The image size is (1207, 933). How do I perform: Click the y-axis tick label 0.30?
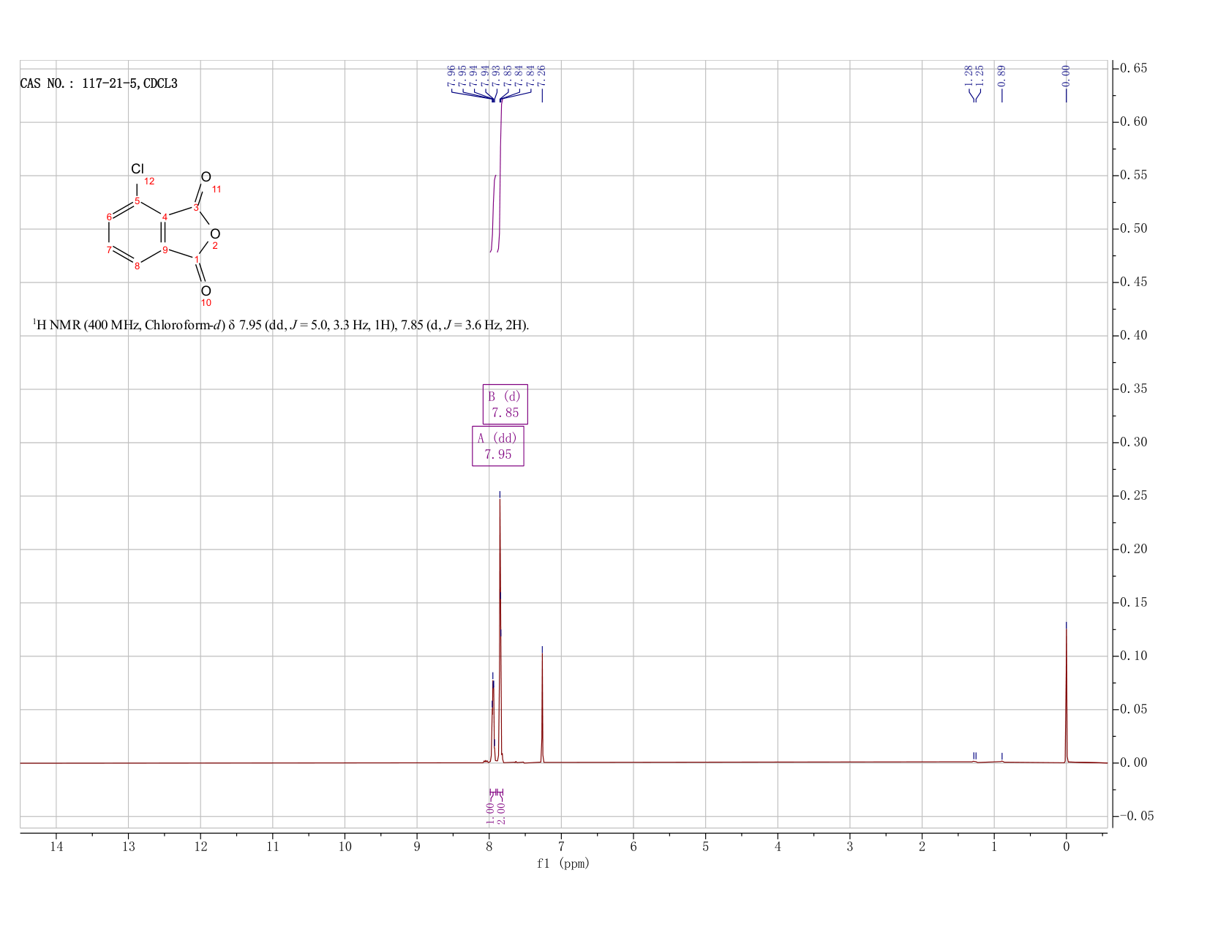1135,442
